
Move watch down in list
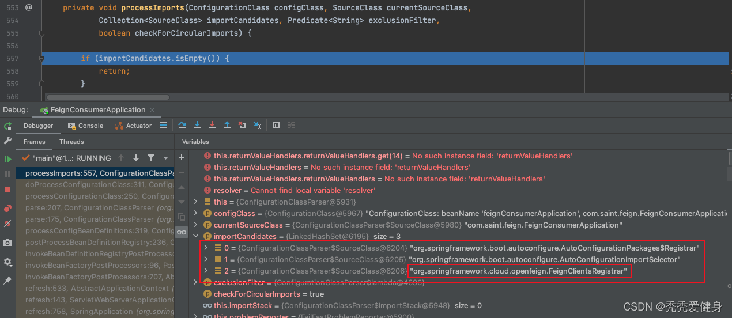(x=182, y=202)
